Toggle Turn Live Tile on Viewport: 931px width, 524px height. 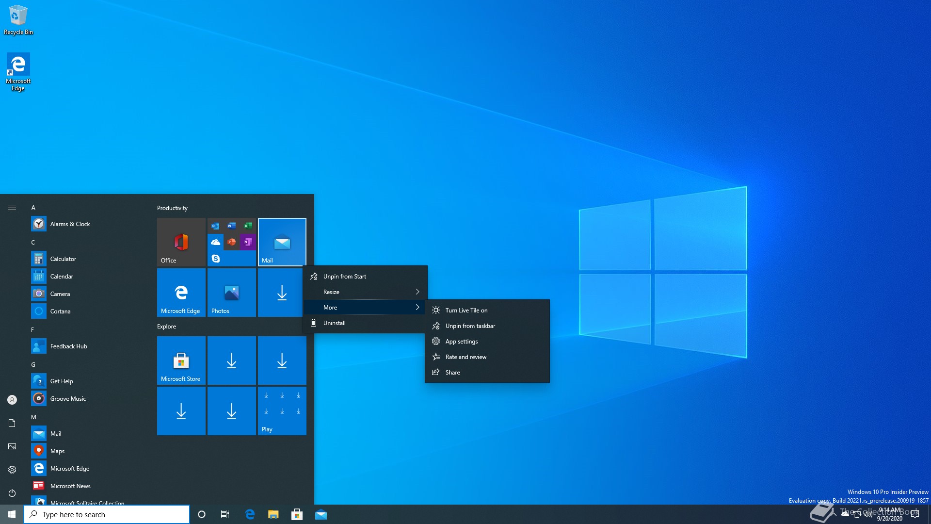pos(487,311)
